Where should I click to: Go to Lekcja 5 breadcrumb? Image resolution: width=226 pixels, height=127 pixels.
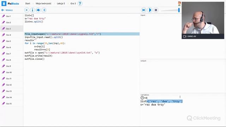[x=61, y=4]
